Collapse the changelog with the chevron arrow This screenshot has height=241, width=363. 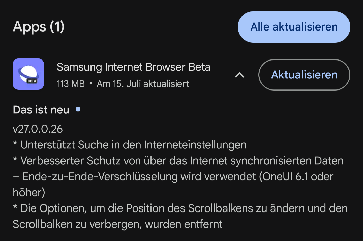point(239,75)
